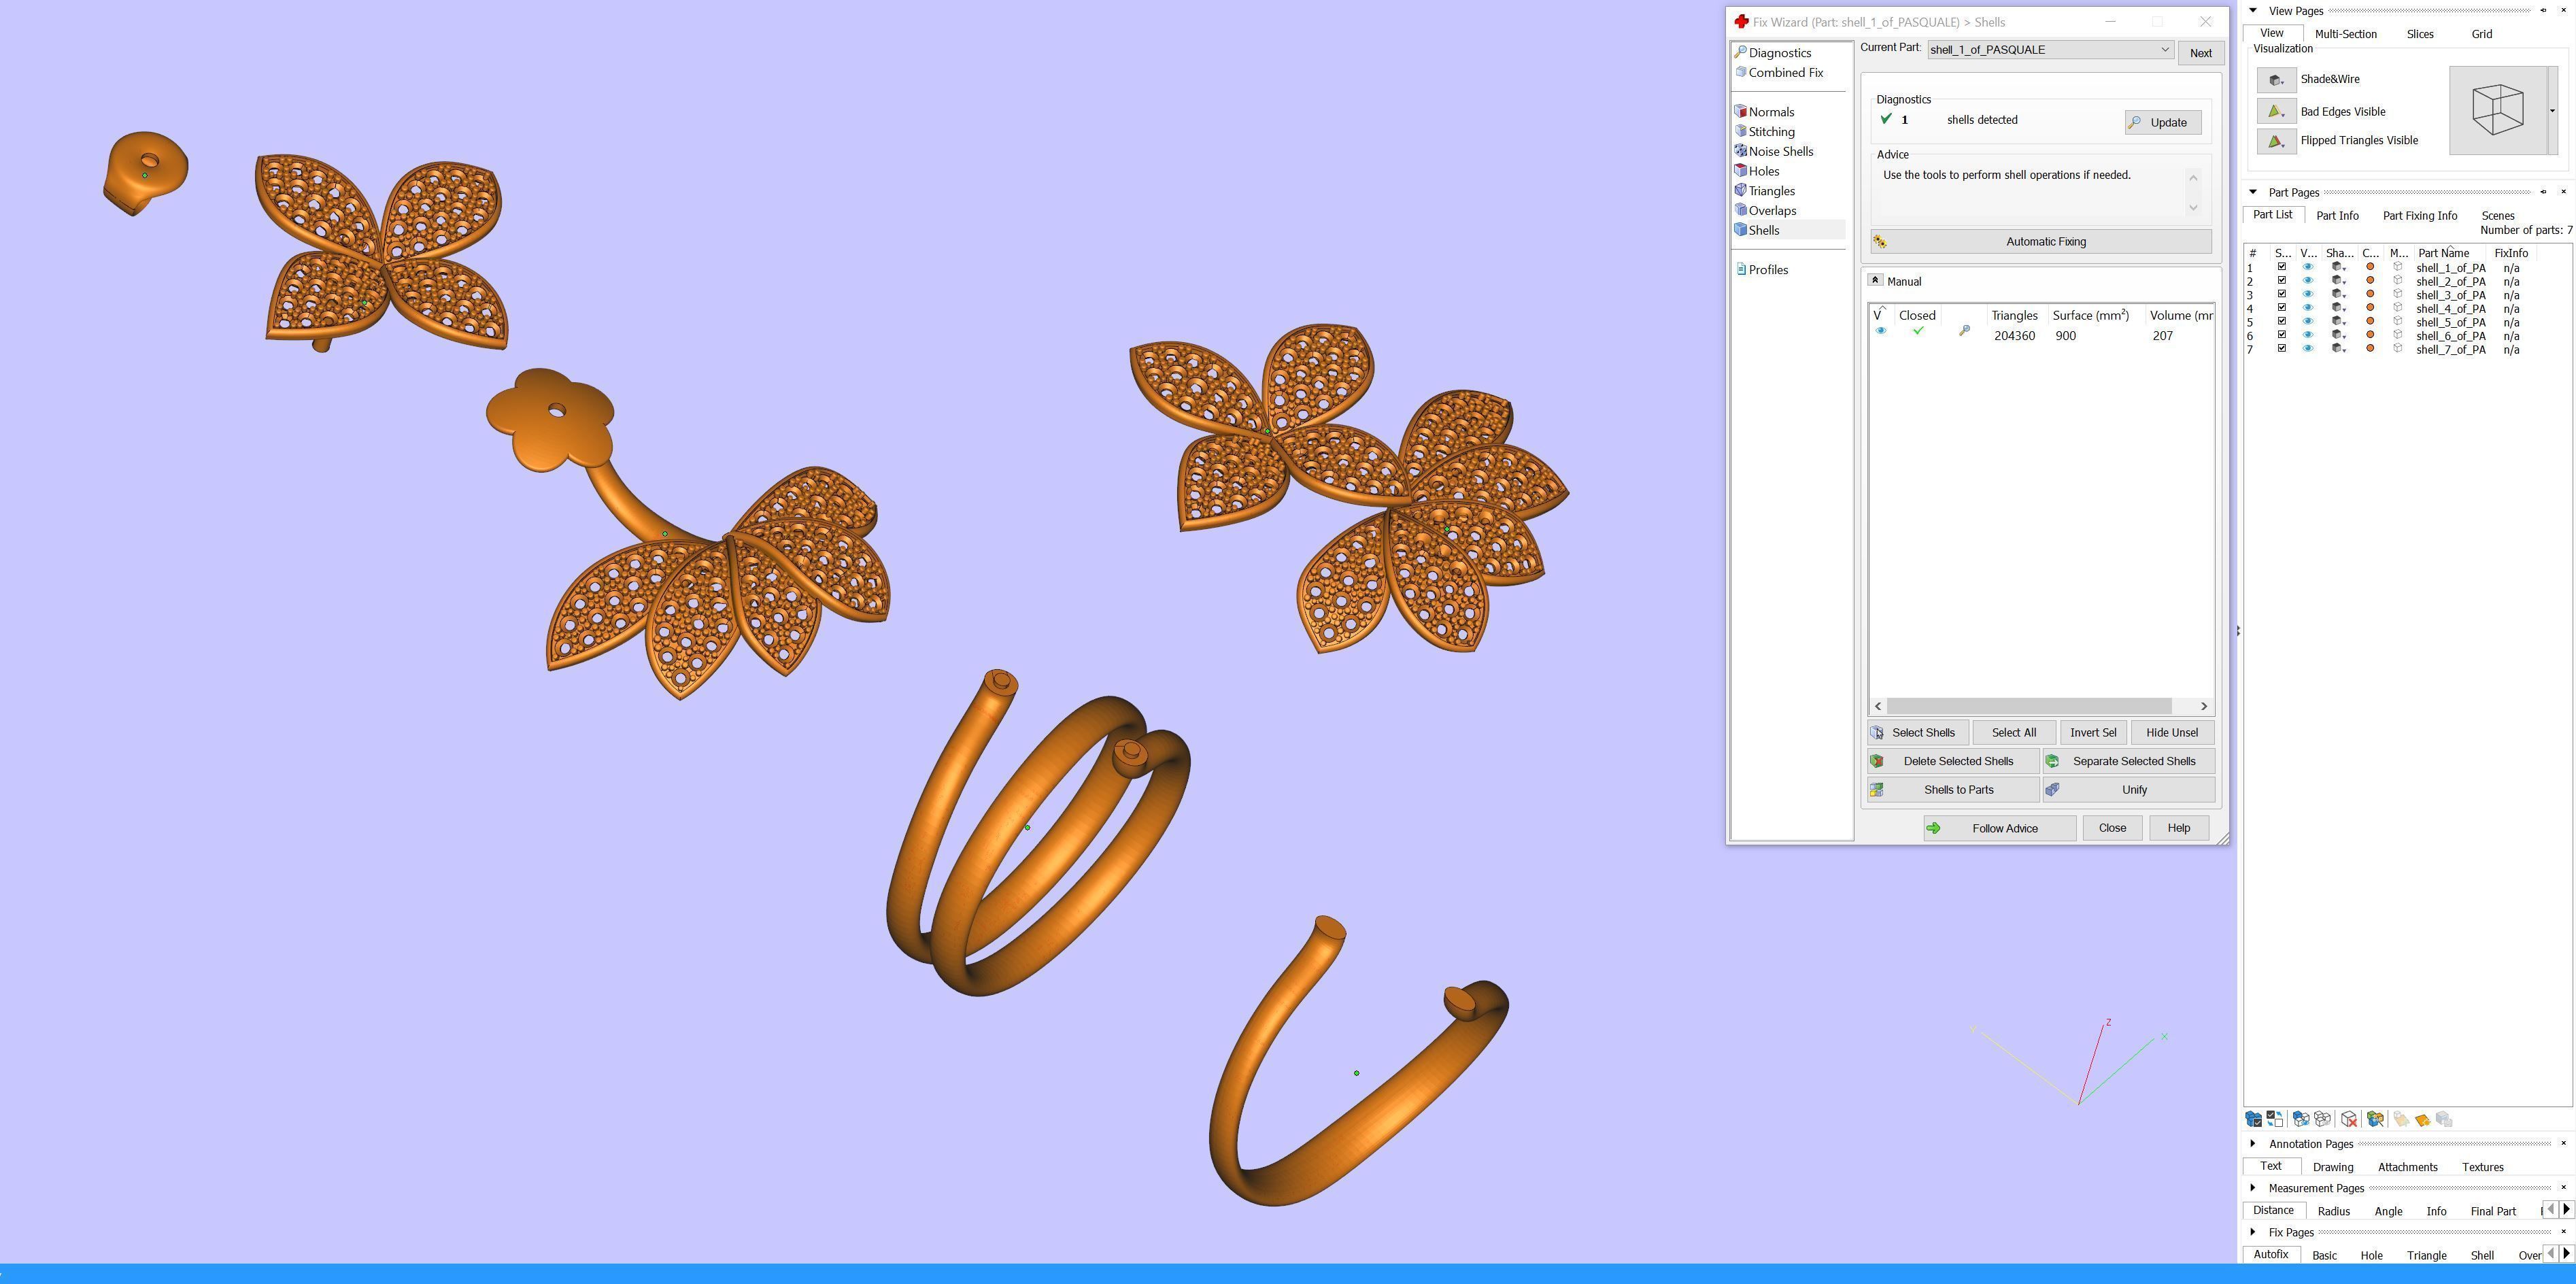Viewport: 2576px width, 1284px height.
Task: Click the color swatch of shell_7_of_PA
Action: click(x=2370, y=349)
